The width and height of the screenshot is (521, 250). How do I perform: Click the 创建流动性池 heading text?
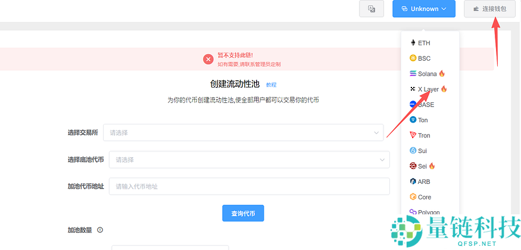pos(235,84)
